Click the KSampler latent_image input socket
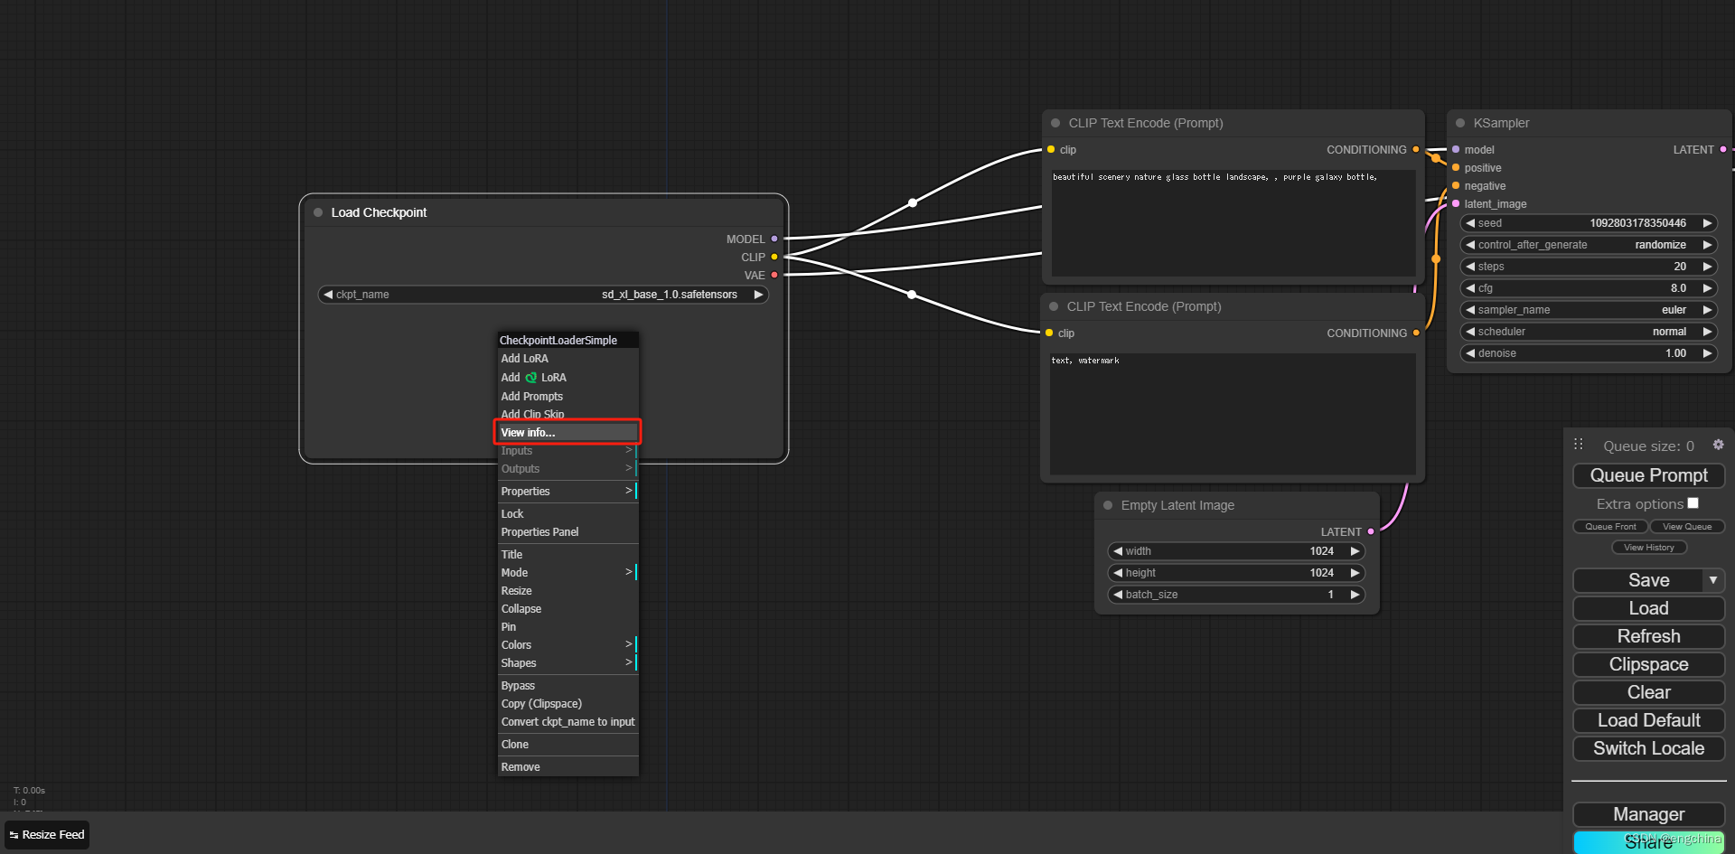 tap(1456, 203)
